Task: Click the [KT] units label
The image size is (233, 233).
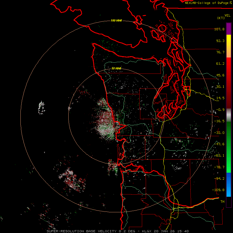Action: point(221,18)
